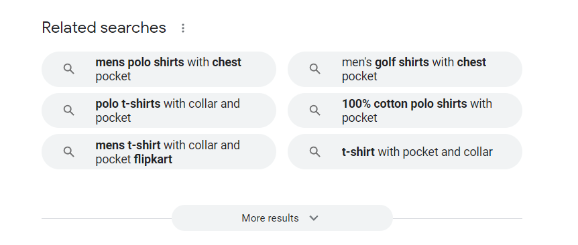This screenshot has height=245, width=578.
Task: Click magnifier icon beside t-shirt with pocket and collar
Action: [314, 151]
